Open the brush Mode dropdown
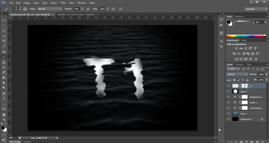This screenshot has width=269, height=143. [x=49, y=9]
